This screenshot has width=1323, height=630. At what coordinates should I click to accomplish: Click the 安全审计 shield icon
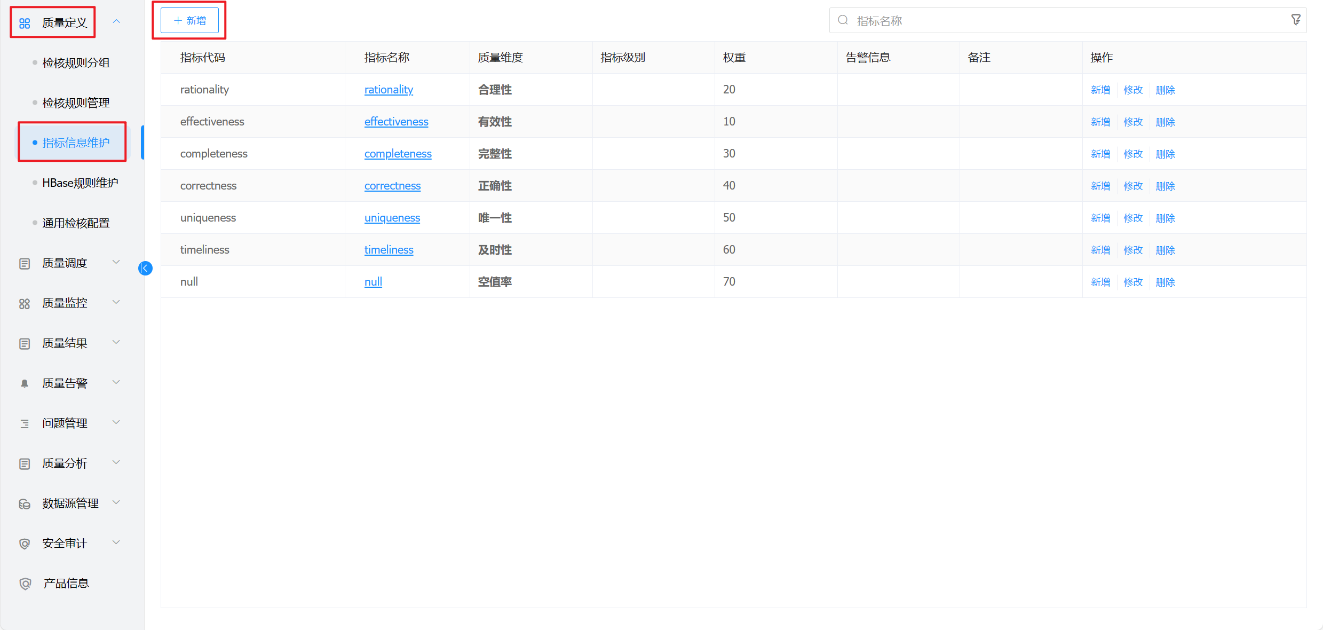pyautogui.click(x=25, y=544)
